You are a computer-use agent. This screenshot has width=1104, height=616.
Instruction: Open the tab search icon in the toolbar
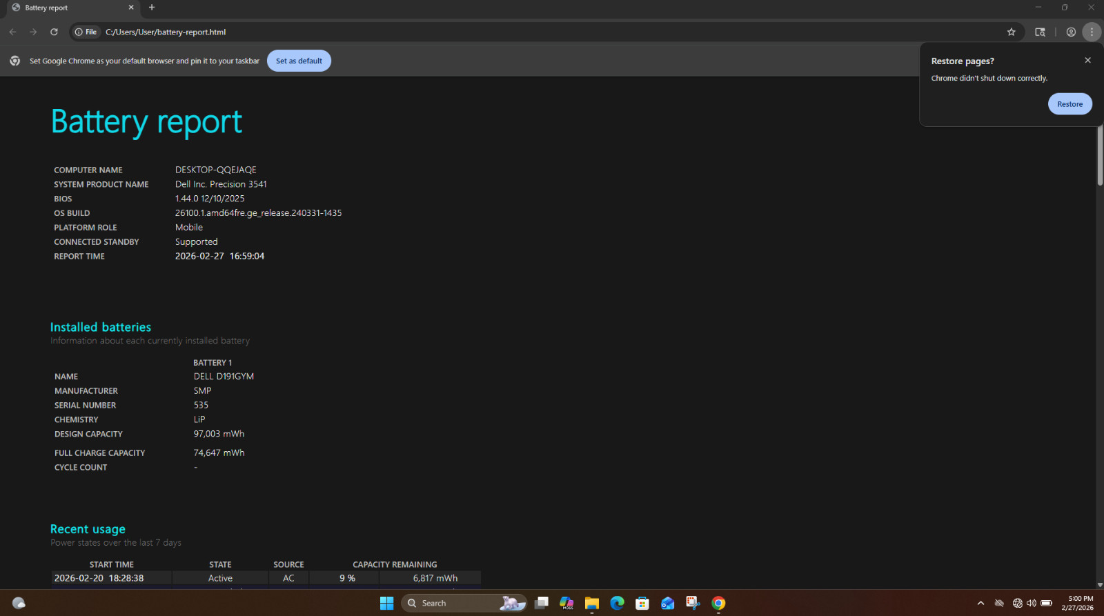coord(1040,32)
